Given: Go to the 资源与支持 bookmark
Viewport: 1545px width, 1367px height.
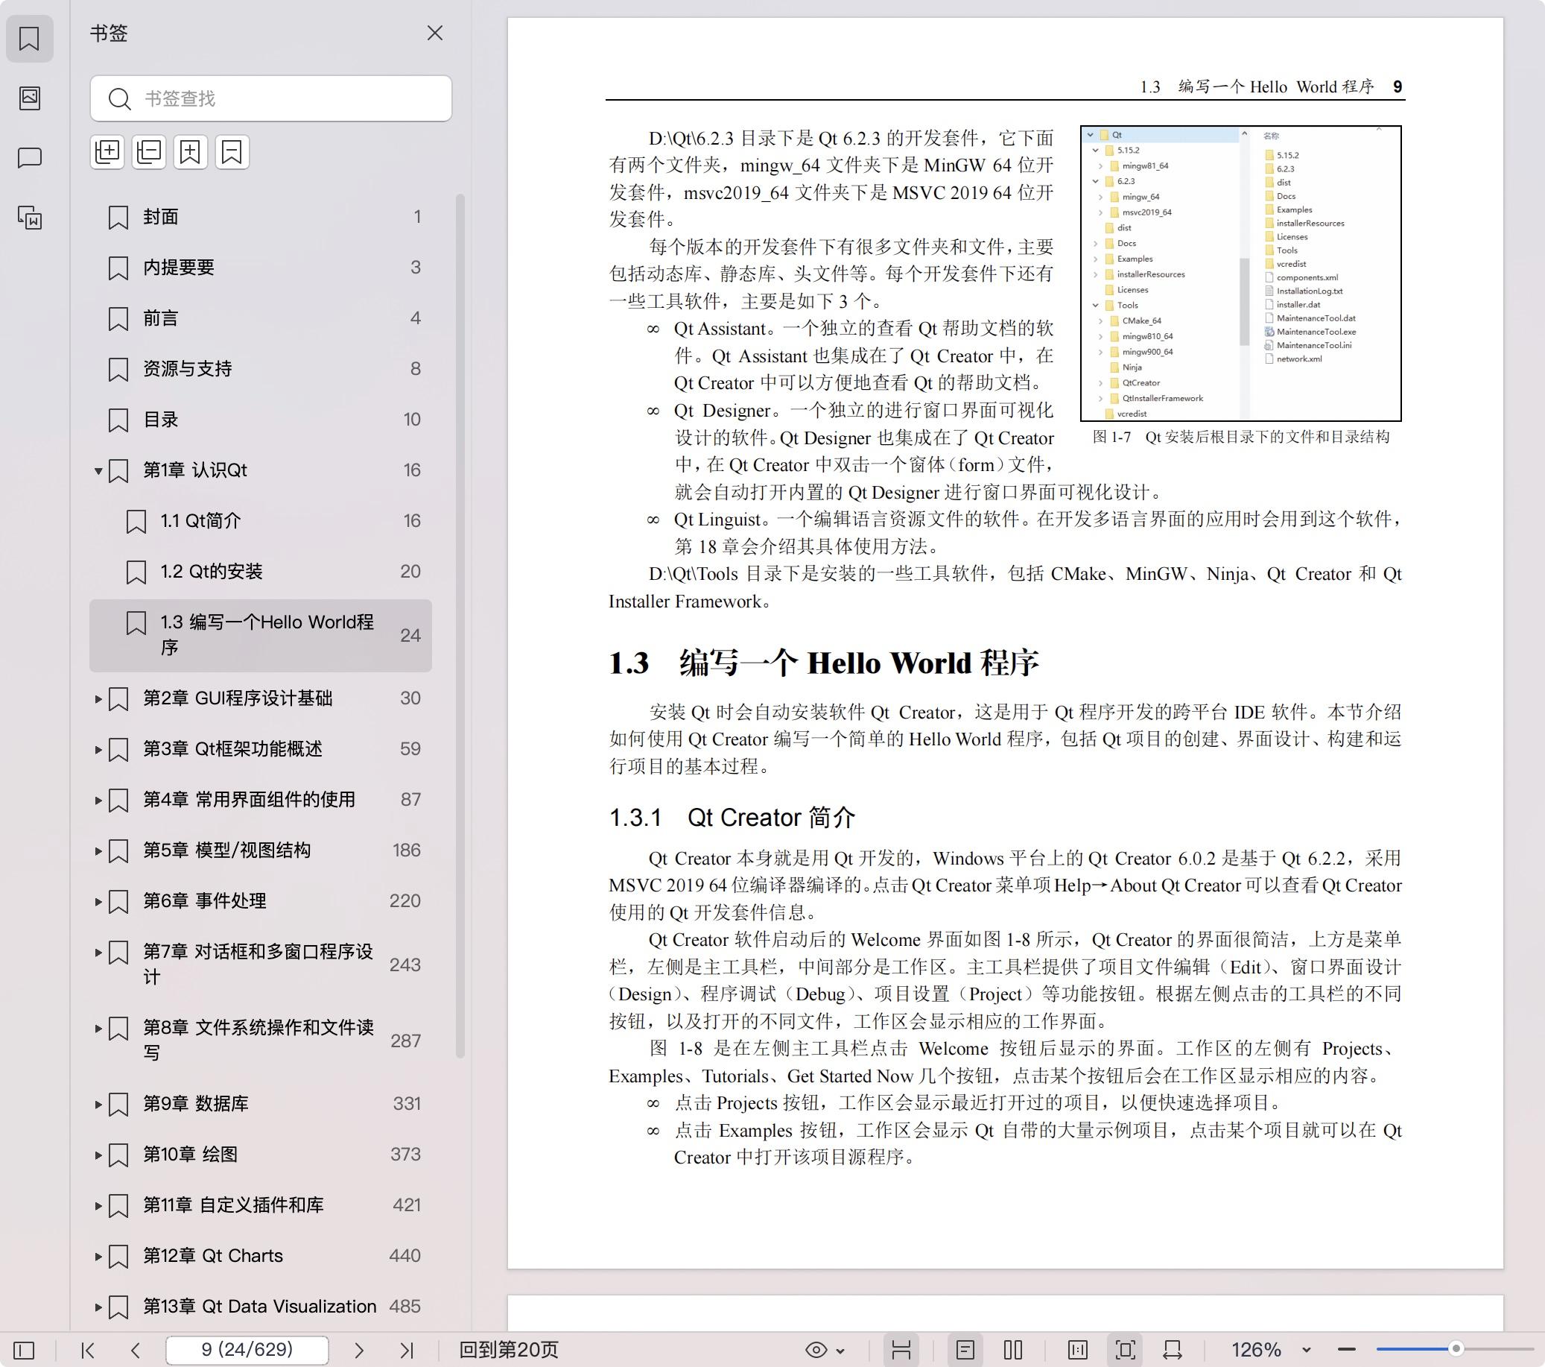Looking at the screenshot, I should tap(261, 369).
